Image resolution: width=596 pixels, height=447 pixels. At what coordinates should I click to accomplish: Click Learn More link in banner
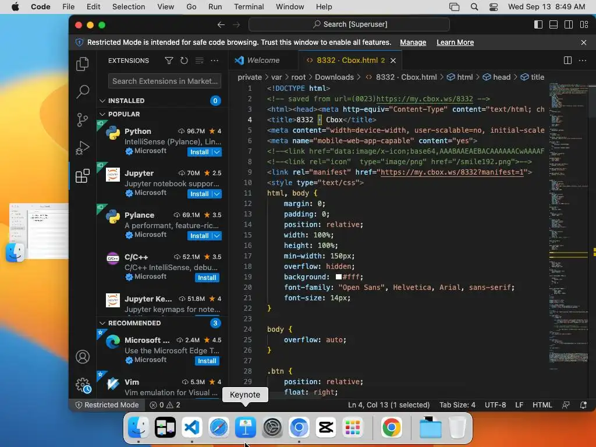click(455, 42)
